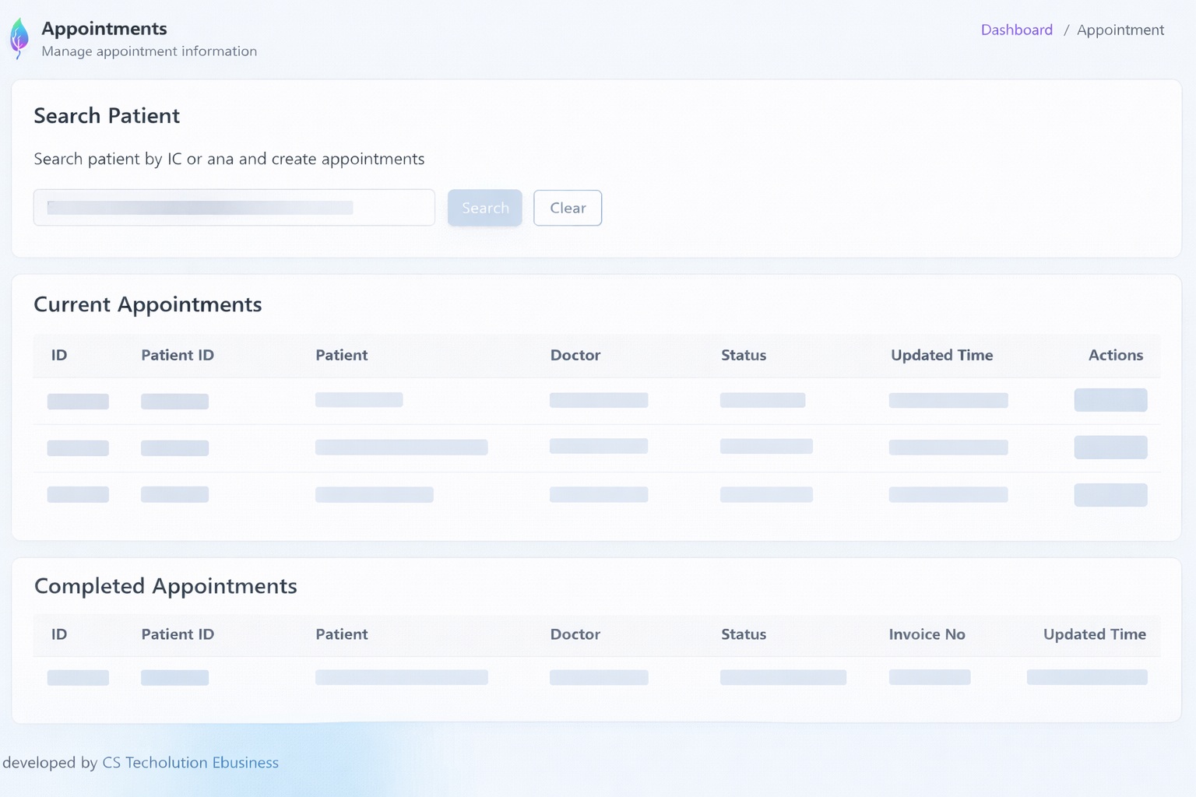
Task: Click third row action button in Current Appointments
Action: coord(1110,495)
